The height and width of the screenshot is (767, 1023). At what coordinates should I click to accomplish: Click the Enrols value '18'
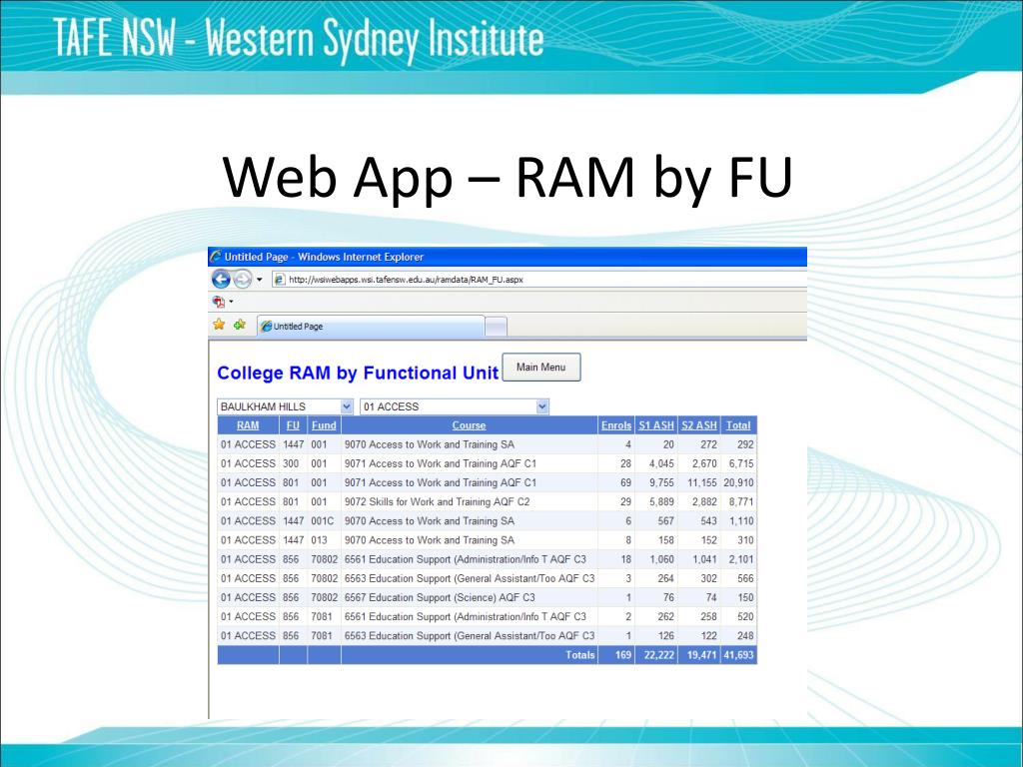tap(625, 559)
